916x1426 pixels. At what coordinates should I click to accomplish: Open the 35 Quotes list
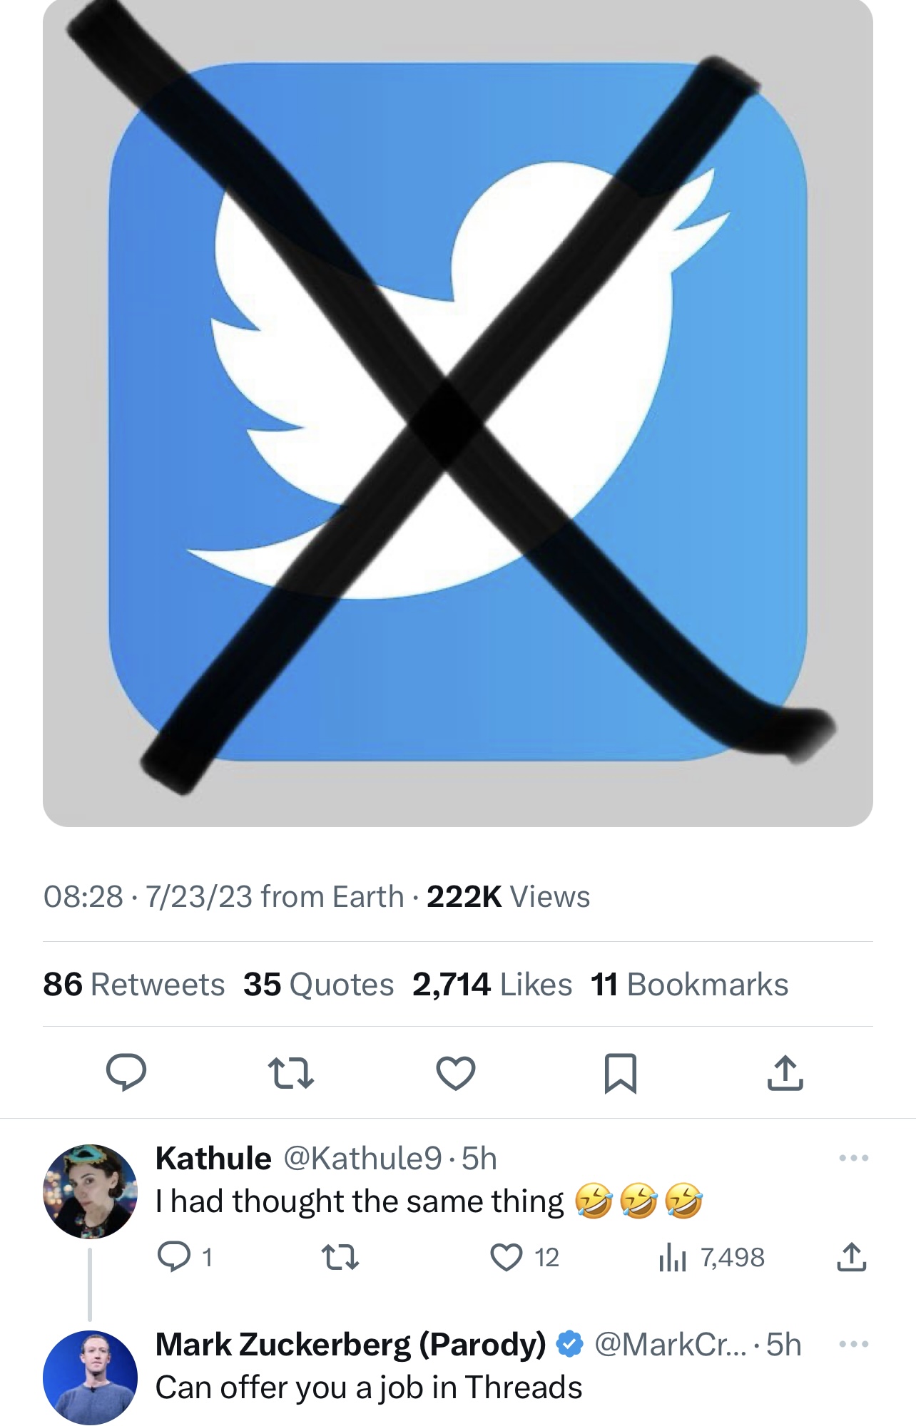click(x=318, y=985)
